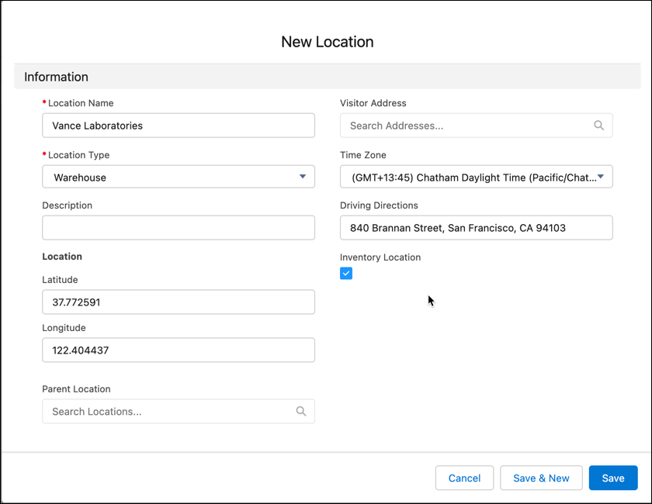Click the Parent Location search magnifier icon
The width and height of the screenshot is (652, 504).
301,412
